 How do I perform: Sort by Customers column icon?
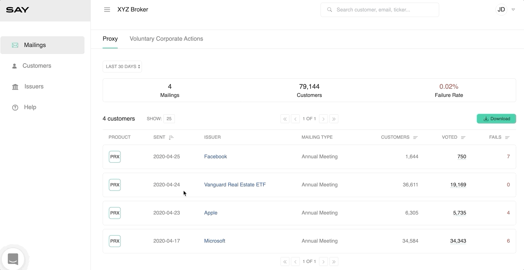coord(415,138)
